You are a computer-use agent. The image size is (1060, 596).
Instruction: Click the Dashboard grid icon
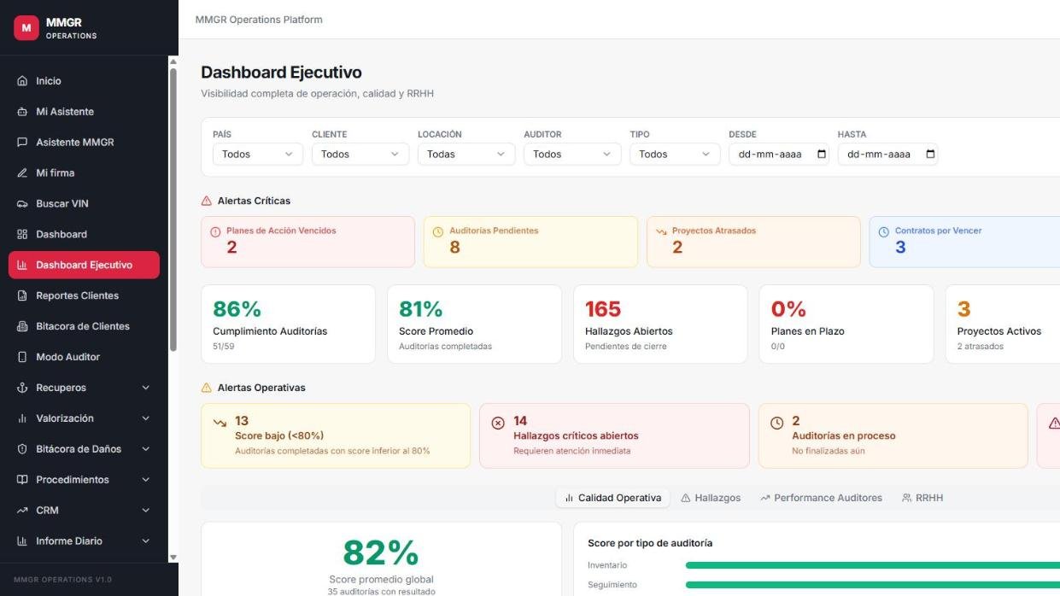(x=22, y=235)
